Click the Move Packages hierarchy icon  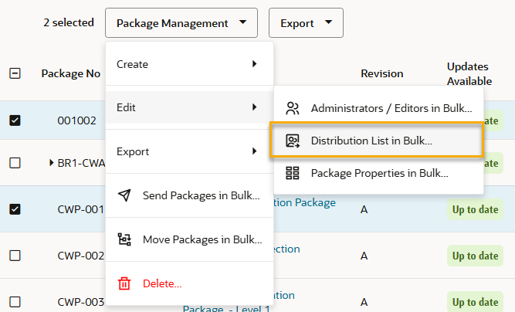click(x=124, y=239)
